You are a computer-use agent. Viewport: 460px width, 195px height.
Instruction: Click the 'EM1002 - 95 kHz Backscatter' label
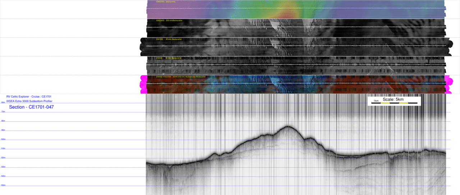coord(169,39)
